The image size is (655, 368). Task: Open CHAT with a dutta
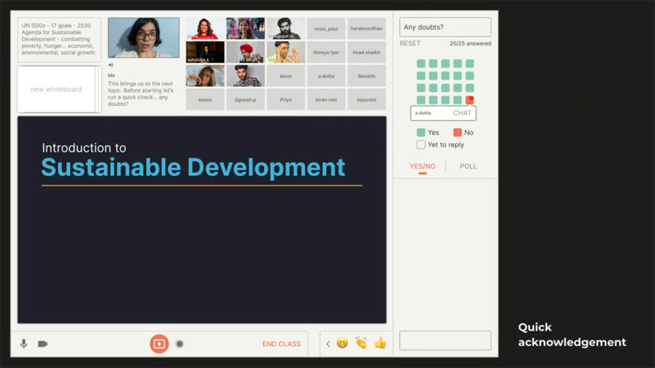[x=462, y=113]
